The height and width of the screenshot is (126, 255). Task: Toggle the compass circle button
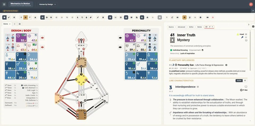(x=47, y=18)
